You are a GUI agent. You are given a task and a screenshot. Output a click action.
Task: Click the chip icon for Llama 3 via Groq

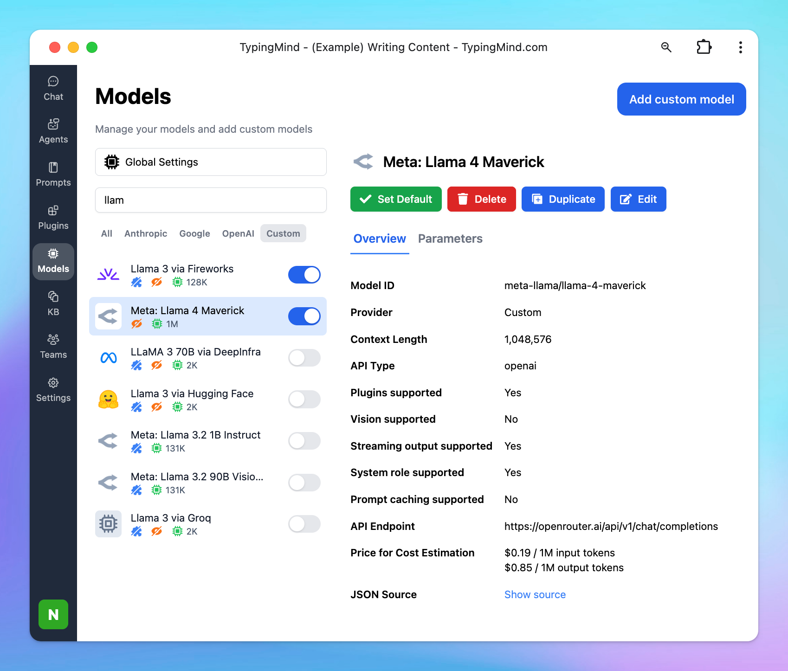(x=108, y=524)
